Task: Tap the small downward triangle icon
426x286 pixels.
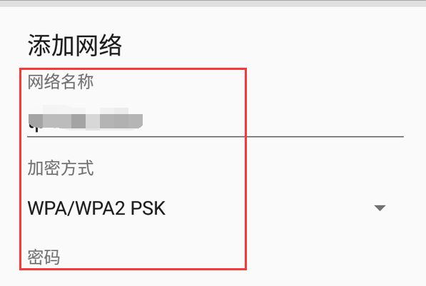Action: click(x=380, y=208)
